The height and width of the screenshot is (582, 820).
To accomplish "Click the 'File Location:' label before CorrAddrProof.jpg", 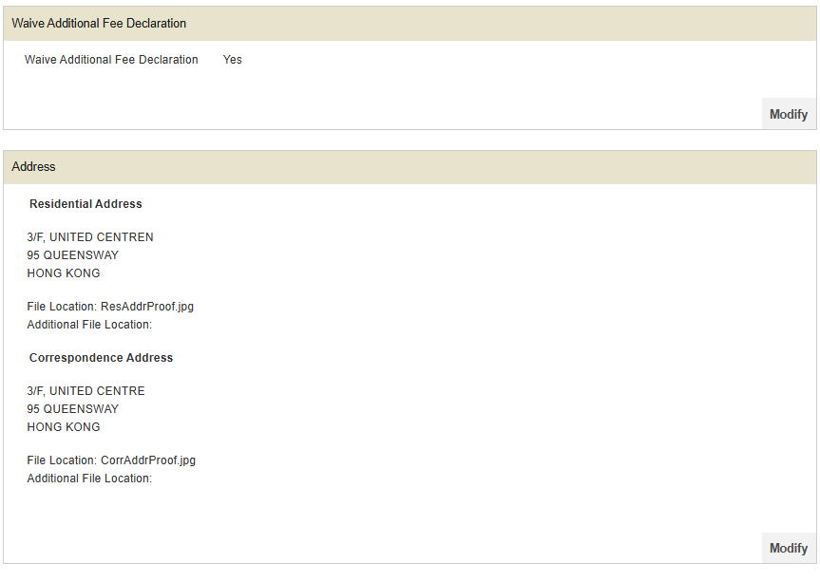I will coord(62,460).
